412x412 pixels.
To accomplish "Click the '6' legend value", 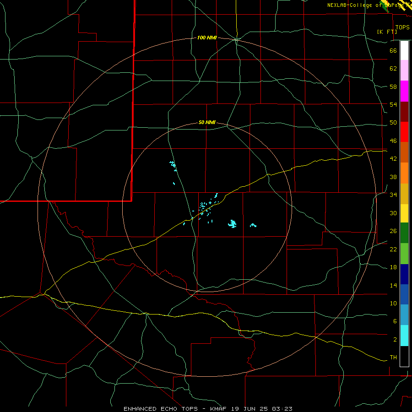I will pyautogui.click(x=395, y=321).
